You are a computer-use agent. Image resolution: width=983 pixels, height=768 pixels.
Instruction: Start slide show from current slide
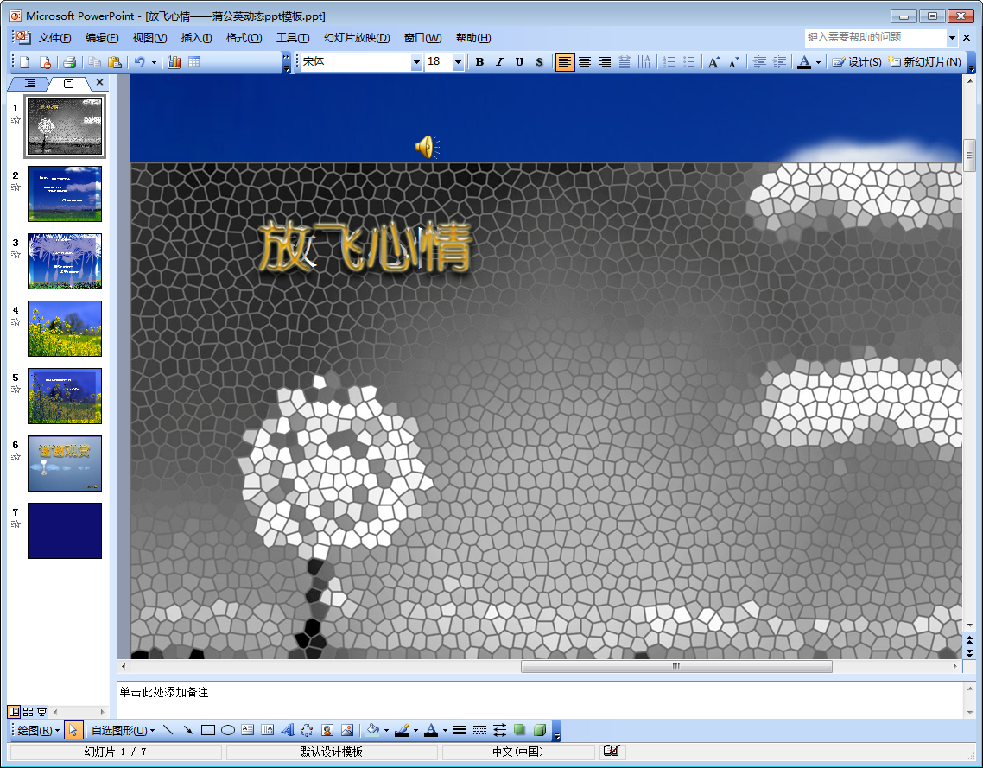[x=42, y=712]
